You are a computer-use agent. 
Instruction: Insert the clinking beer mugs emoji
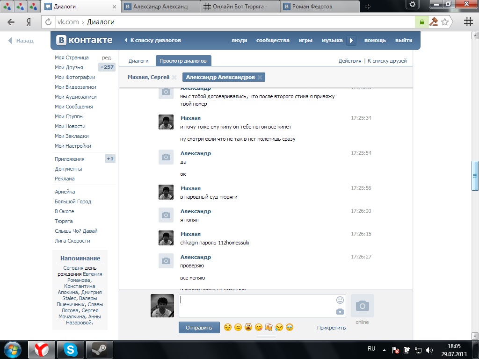point(269,327)
